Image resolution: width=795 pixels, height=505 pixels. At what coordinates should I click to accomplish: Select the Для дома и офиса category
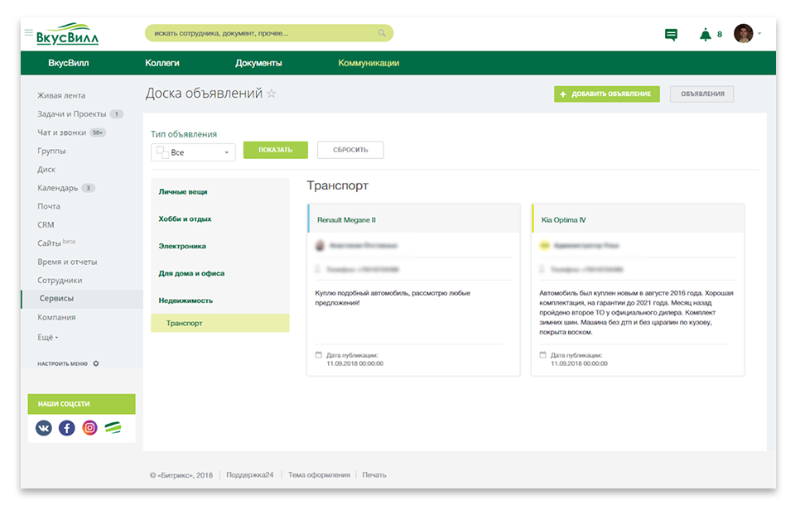(x=191, y=273)
